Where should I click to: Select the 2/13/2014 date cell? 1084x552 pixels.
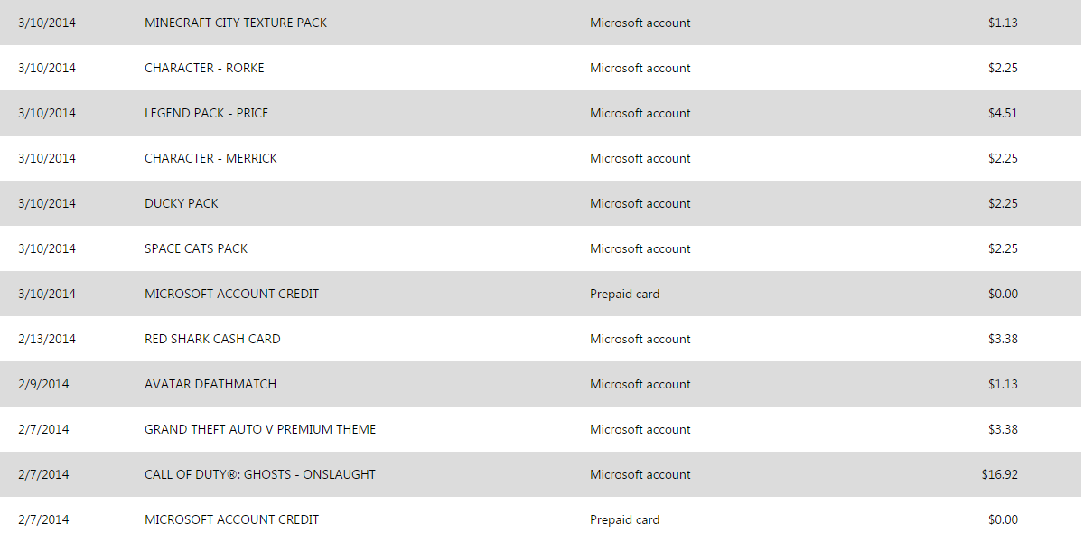47,339
